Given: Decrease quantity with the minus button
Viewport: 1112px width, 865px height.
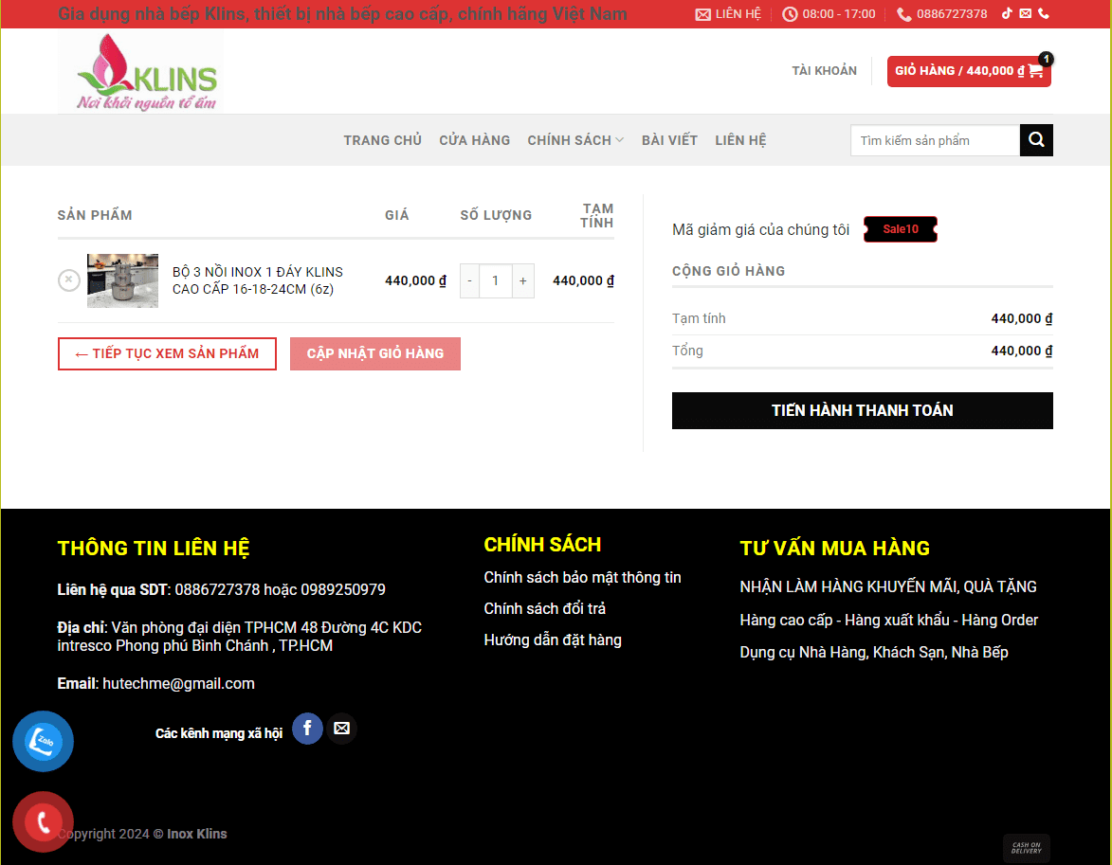Looking at the screenshot, I should (x=469, y=280).
